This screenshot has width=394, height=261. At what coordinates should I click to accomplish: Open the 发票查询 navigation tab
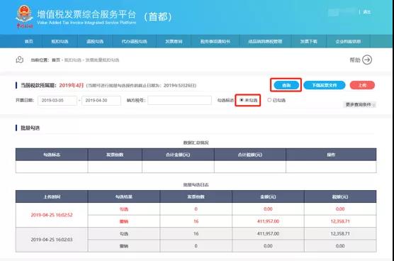[x=174, y=41]
